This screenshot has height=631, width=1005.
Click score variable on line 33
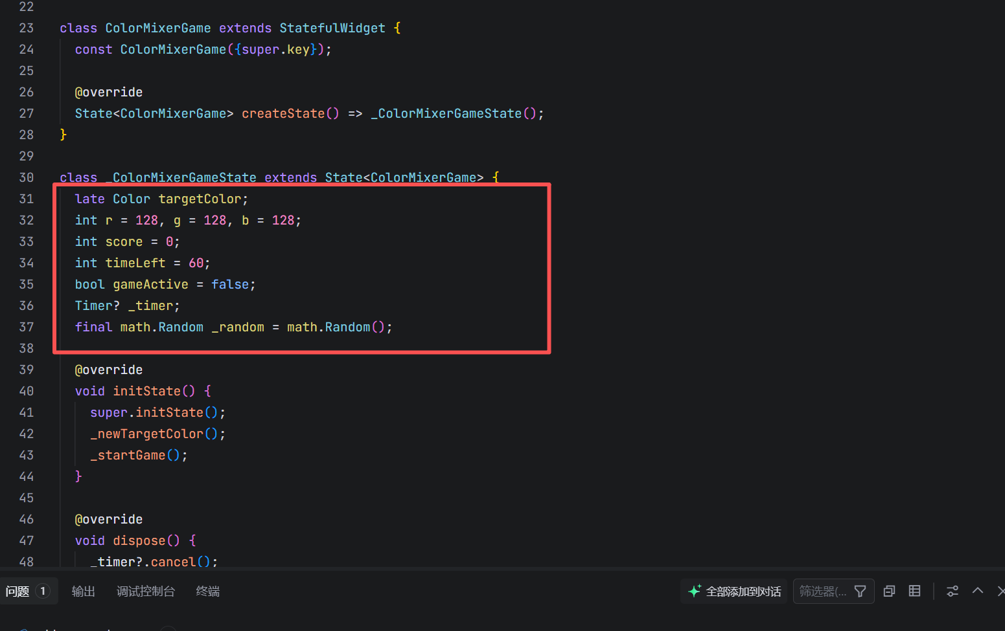(124, 242)
